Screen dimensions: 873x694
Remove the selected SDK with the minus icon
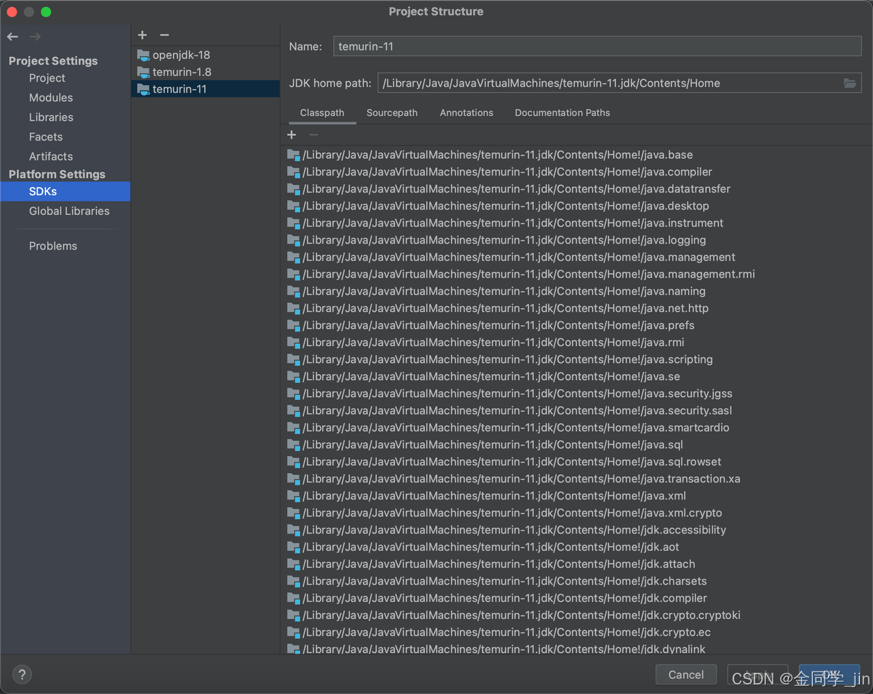pyautogui.click(x=164, y=35)
